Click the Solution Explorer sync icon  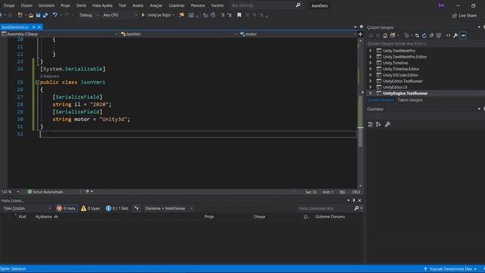417,36
